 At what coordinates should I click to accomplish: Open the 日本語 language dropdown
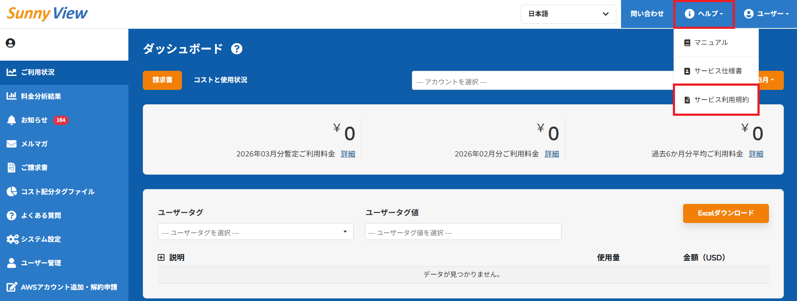568,14
